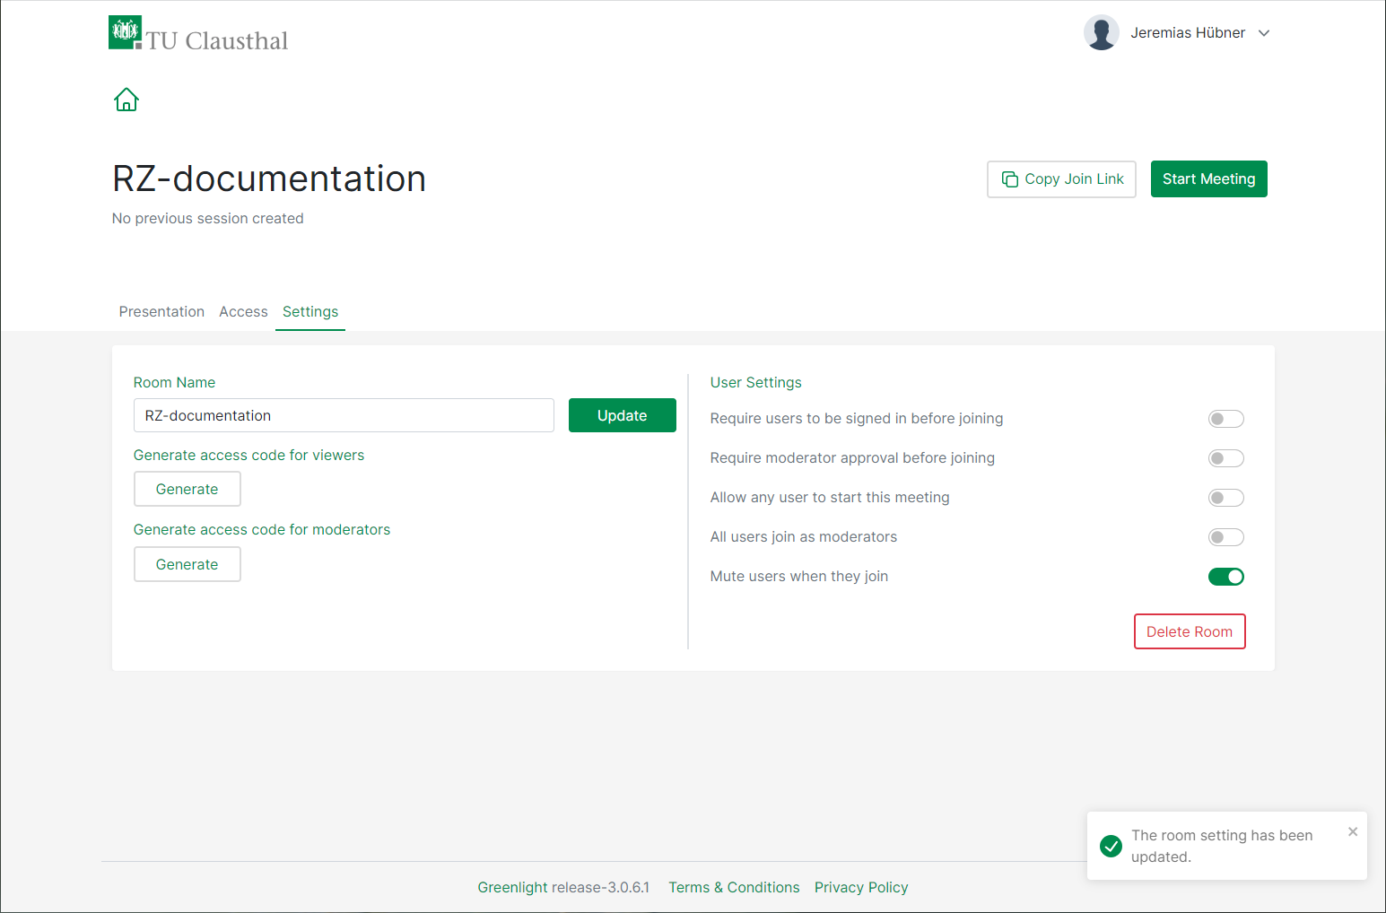Enable require users to be signed in

(x=1225, y=419)
